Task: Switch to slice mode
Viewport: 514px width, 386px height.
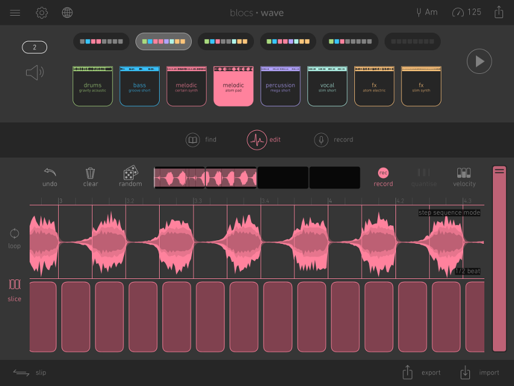Action: (x=15, y=290)
